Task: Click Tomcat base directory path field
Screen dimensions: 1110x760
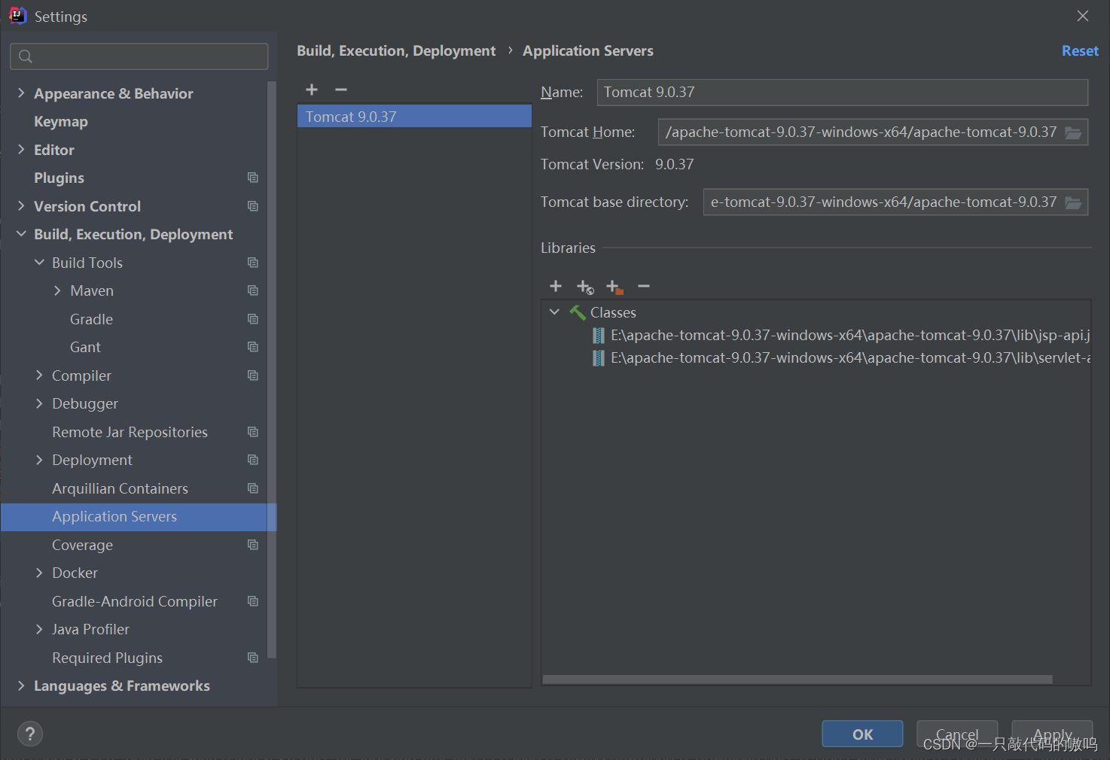Action: 883,202
